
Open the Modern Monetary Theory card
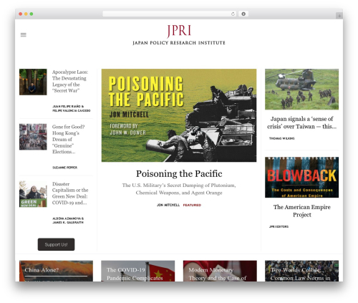click(220, 271)
